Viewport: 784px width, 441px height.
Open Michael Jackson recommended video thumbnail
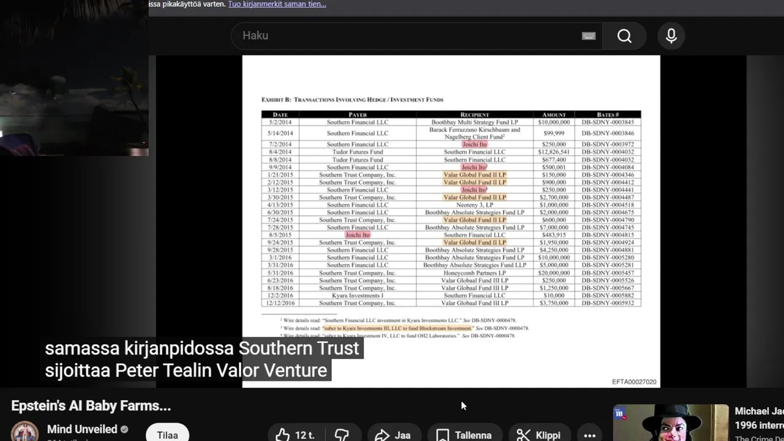pos(671,423)
